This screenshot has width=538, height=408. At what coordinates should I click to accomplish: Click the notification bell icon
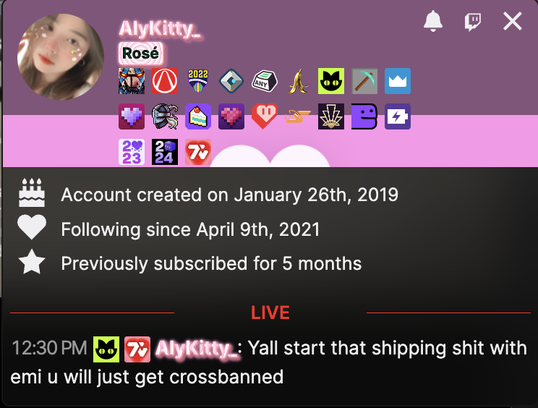(433, 21)
